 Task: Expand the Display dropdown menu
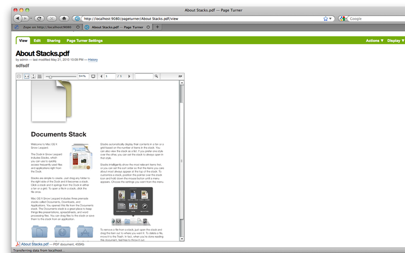(x=395, y=40)
